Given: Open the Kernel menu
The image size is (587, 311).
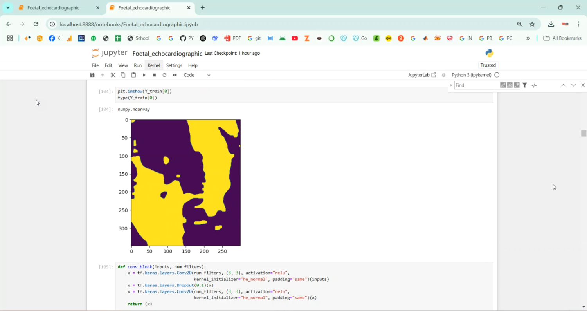Looking at the screenshot, I should coord(154,65).
